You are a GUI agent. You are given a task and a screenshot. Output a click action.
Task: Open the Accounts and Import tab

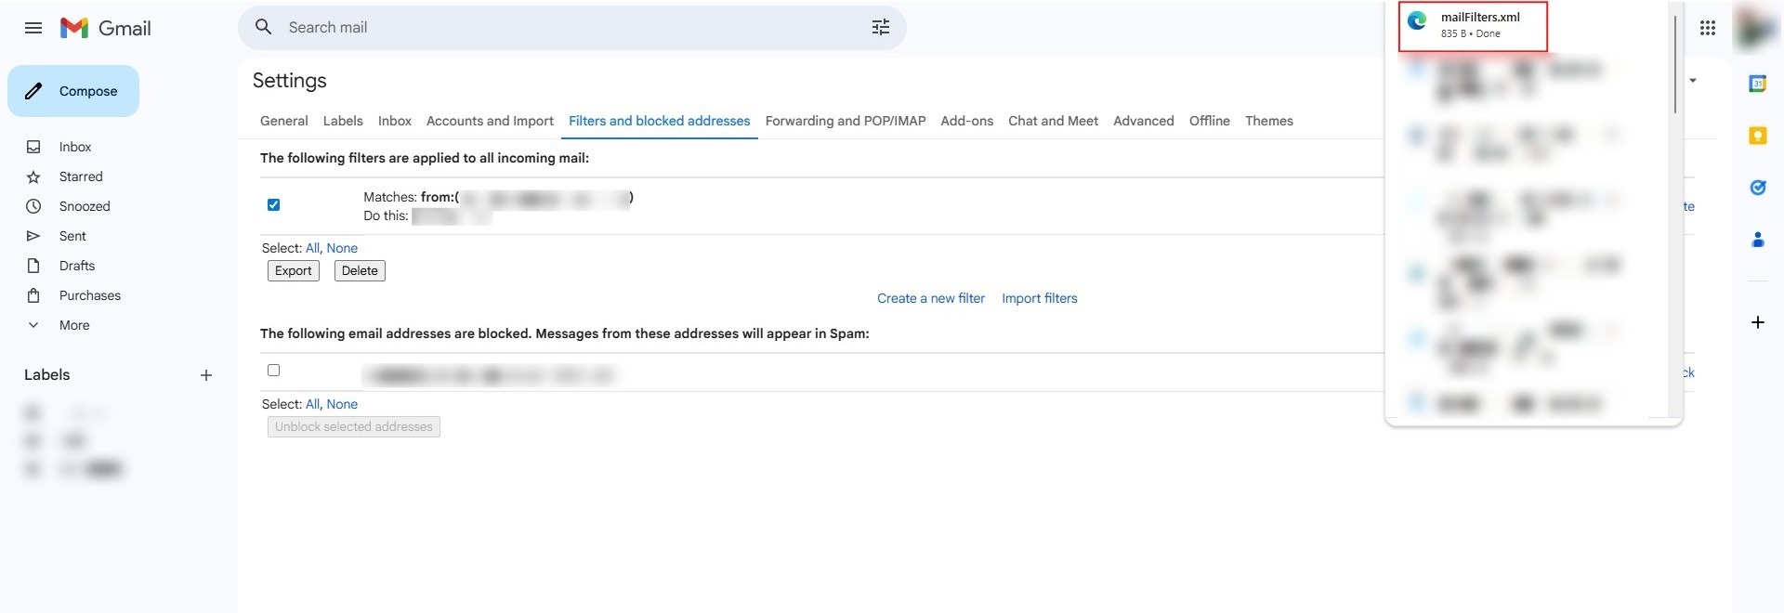(x=490, y=121)
